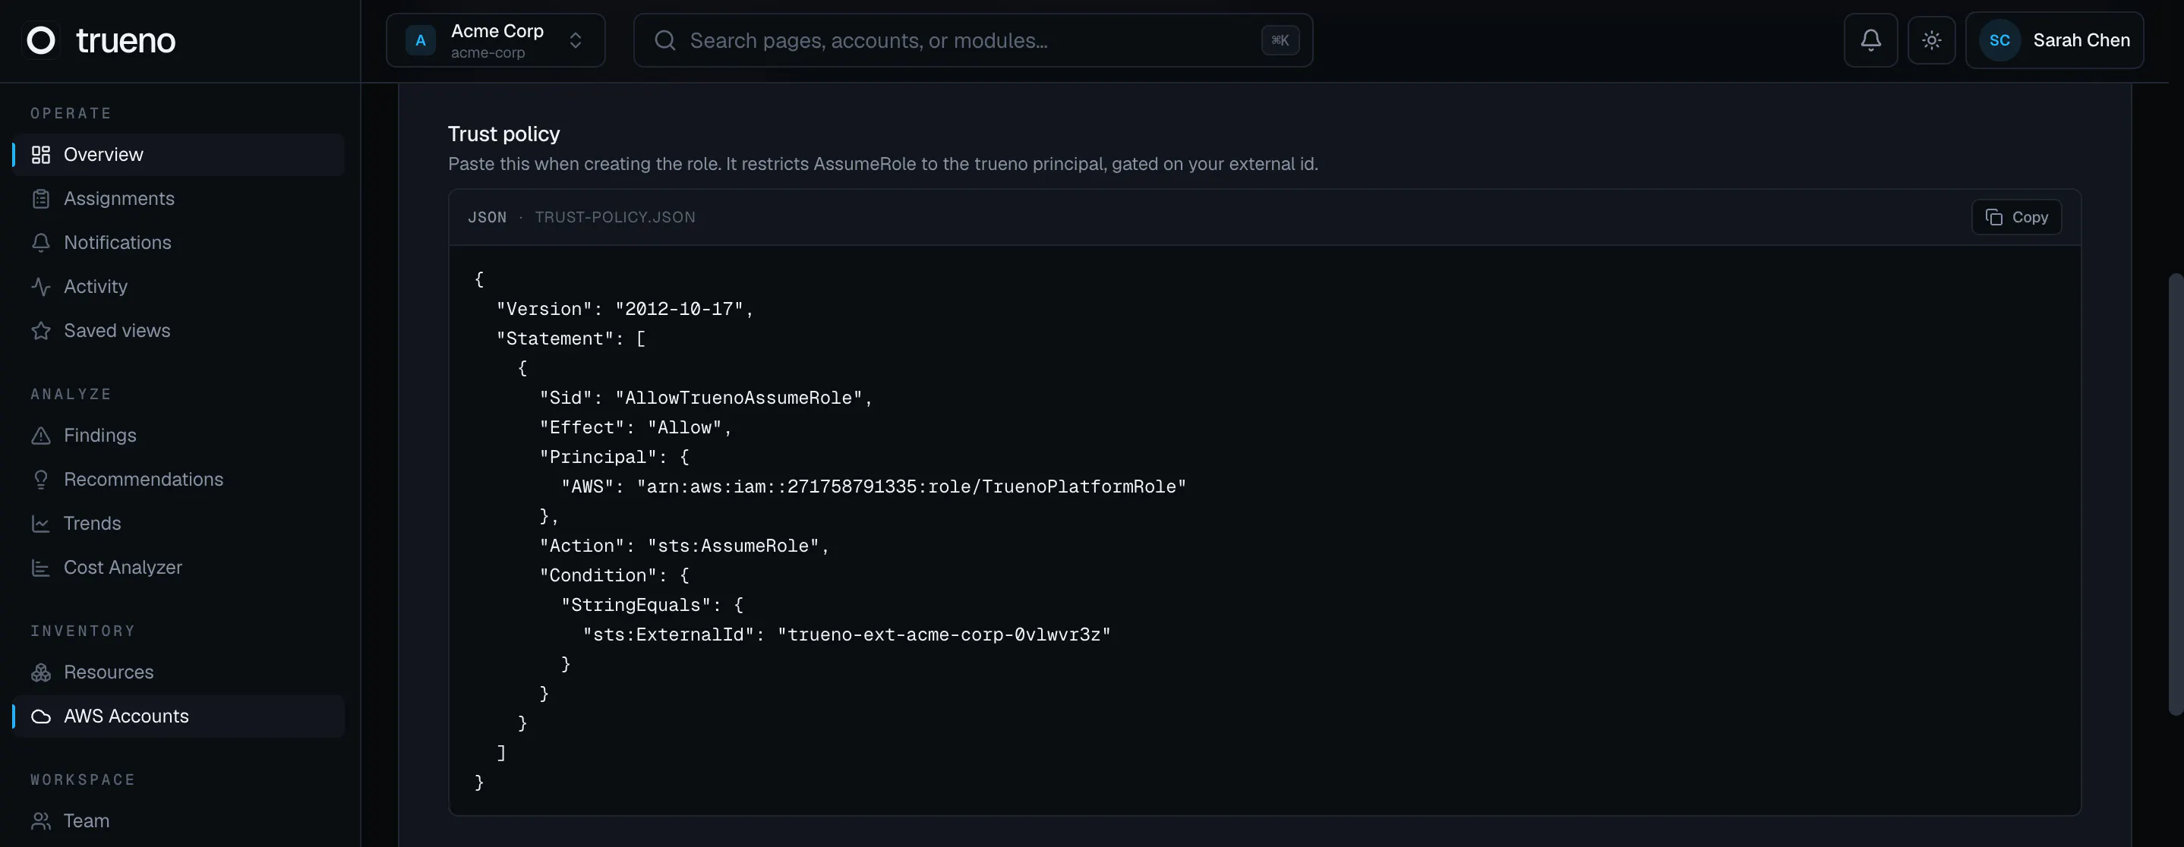Image resolution: width=2184 pixels, height=847 pixels.
Task: Click the "Principal": { line
Action: (614, 458)
